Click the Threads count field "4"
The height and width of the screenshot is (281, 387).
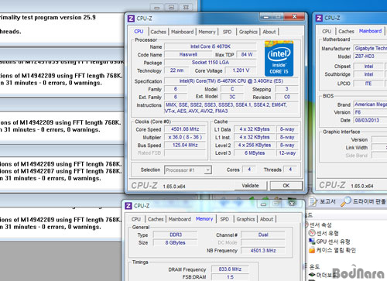[290, 170]
